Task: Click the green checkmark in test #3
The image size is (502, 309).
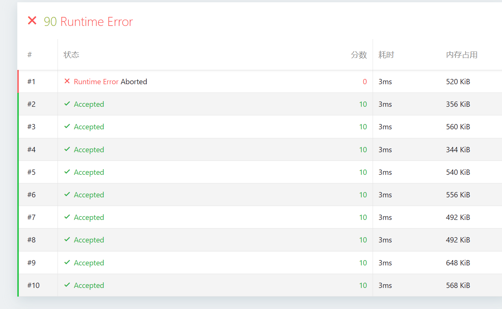Action: (x=67, y=126)
